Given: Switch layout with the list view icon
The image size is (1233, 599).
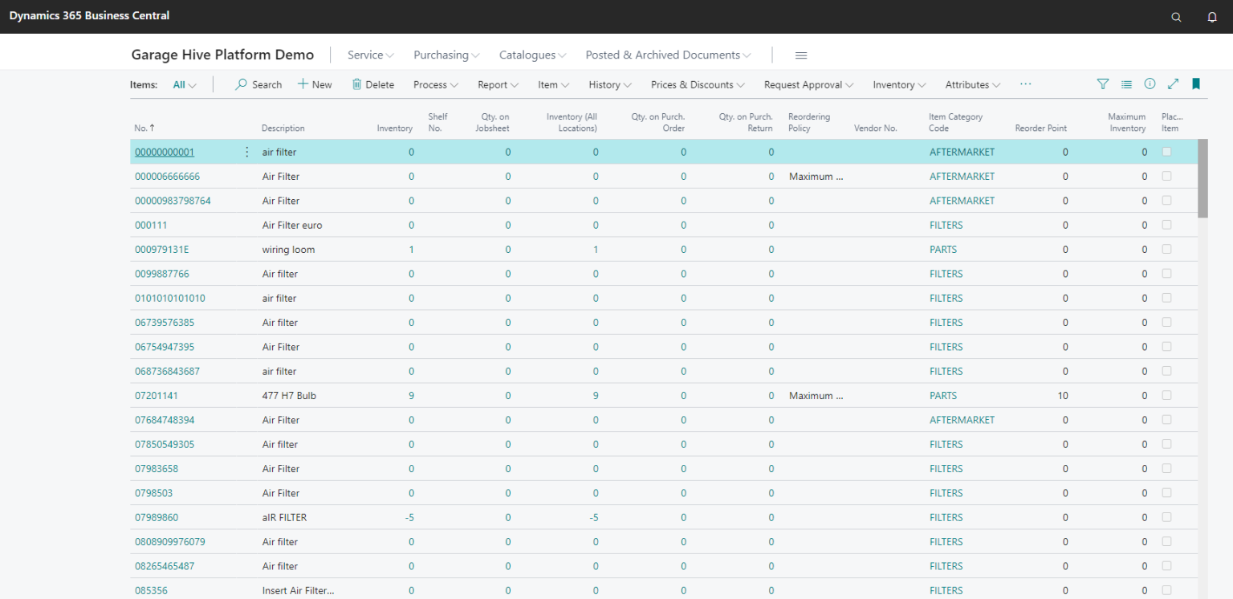Looking at the screenshot, I should pyautogui.click(x=1126, y=84).
